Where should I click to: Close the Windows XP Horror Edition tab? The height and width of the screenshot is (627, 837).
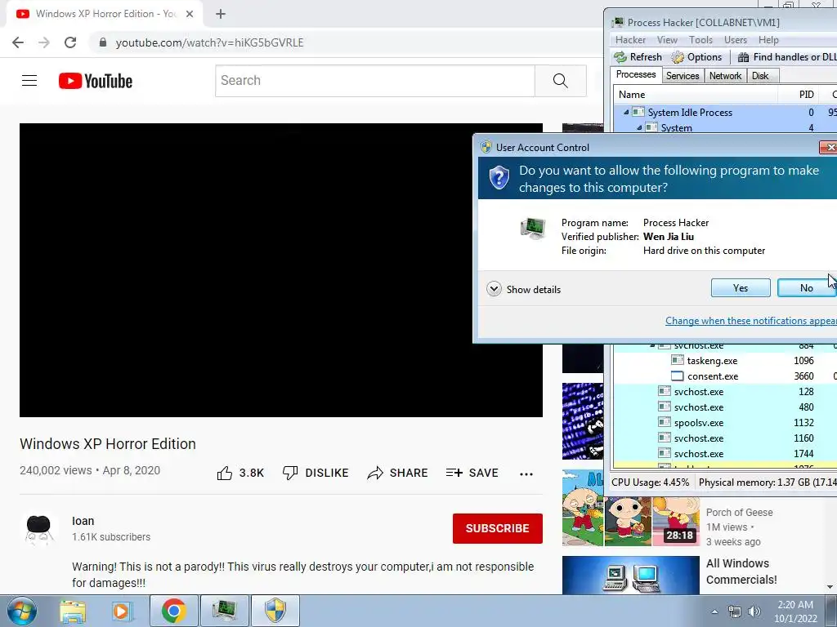pos(190,14)
